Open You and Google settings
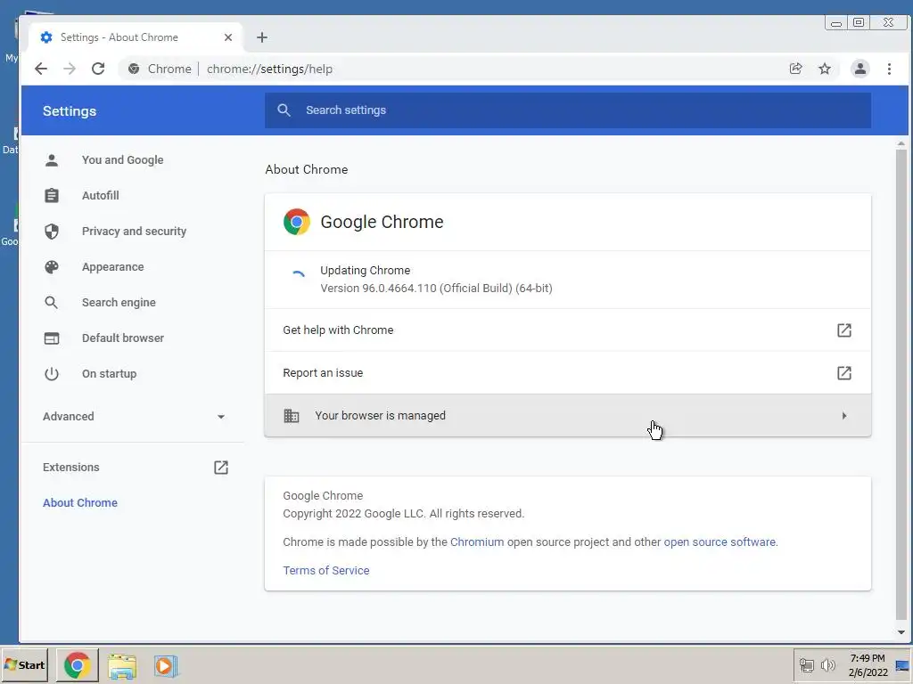Image resolution: width=913 pixels, height=684 pixels. pos(122,160)
